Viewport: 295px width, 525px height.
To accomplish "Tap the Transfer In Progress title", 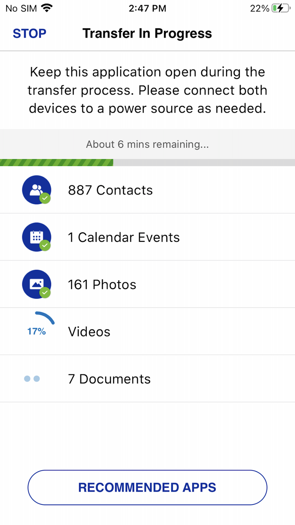I will (x=147, y=34).
